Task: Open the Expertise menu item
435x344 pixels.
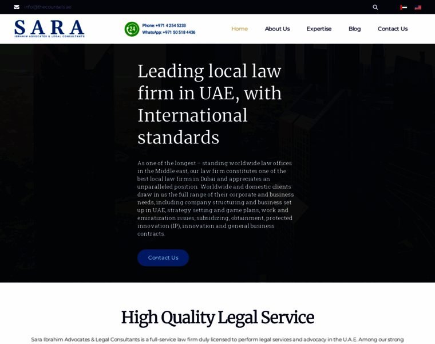Action: (x=319, y=29)
